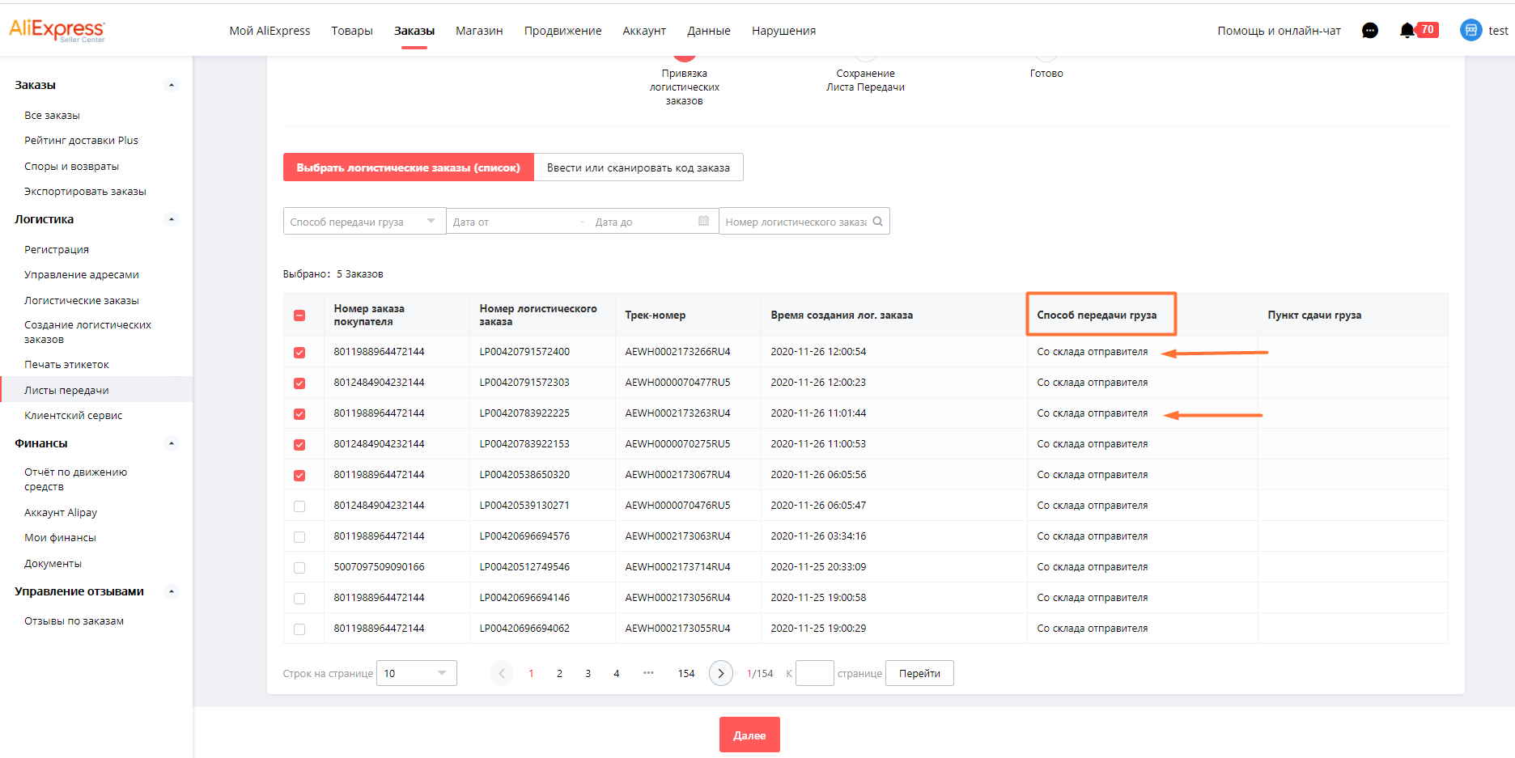Open Аккаунт in top menu
1515x758 pixels.
[x=644, y=31]
